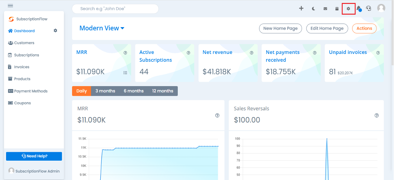Open the calendar icon in header

point(337,9)
